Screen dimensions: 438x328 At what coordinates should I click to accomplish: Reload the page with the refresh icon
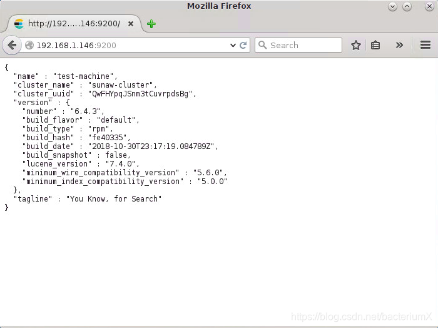[x=243, y=45]
